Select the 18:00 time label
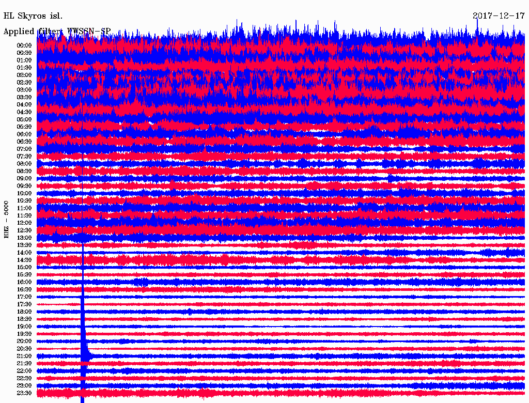The height and width of the screenshot is (403, 529). (x=24, y=312)
